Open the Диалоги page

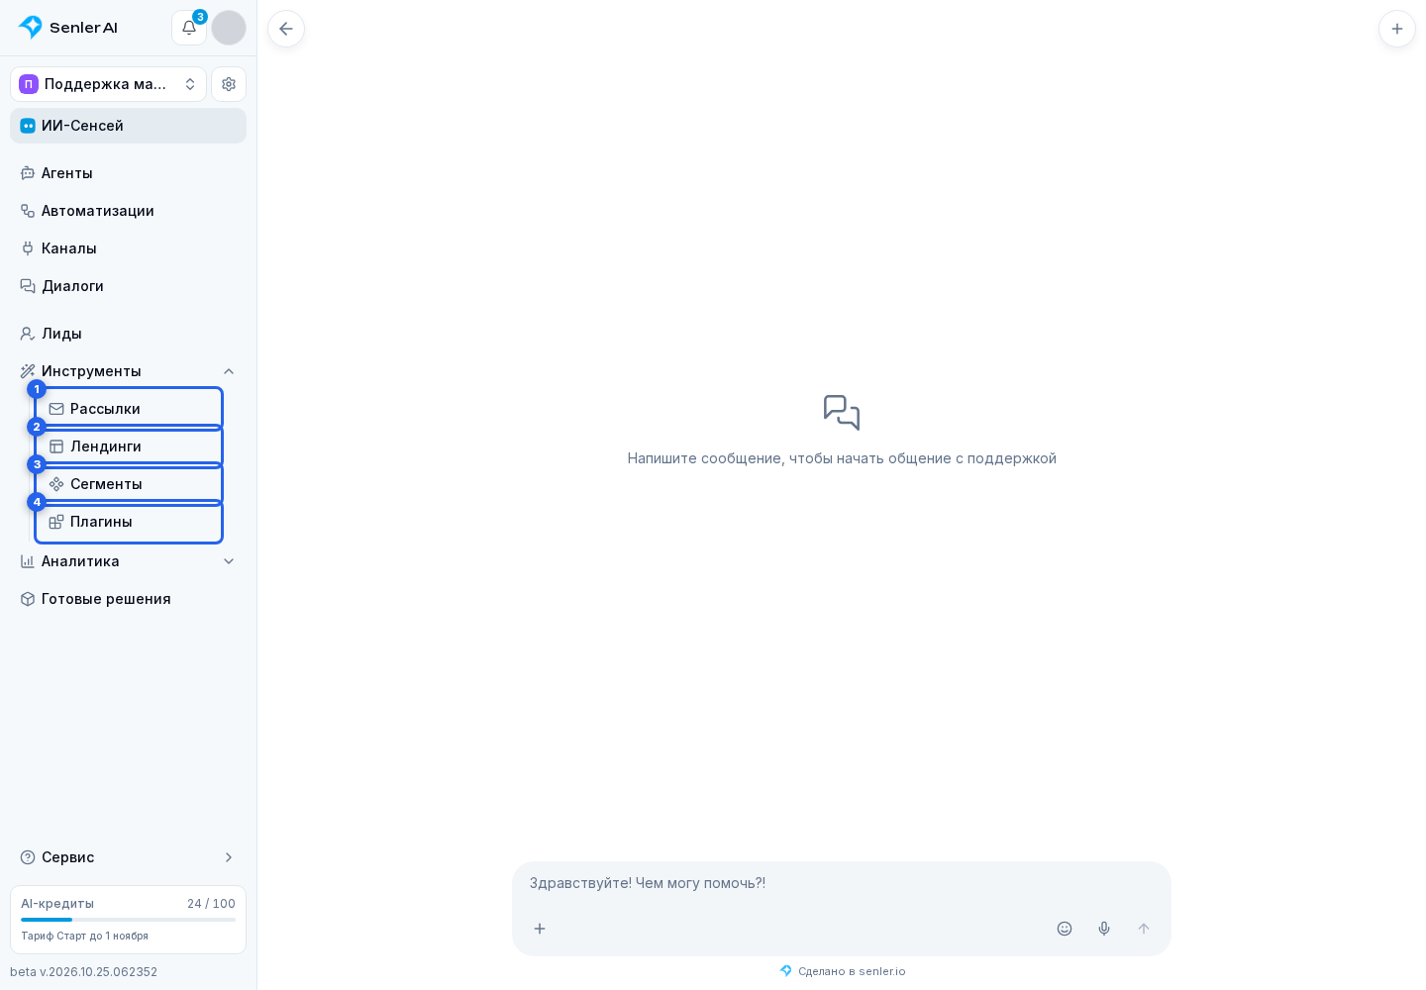128,286
